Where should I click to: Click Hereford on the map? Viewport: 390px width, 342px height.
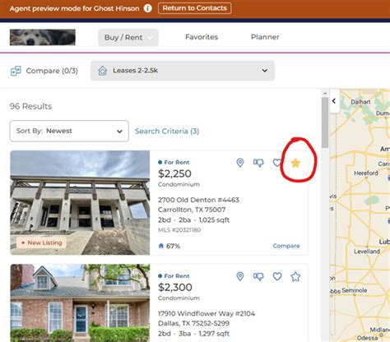tap(366, 173)
